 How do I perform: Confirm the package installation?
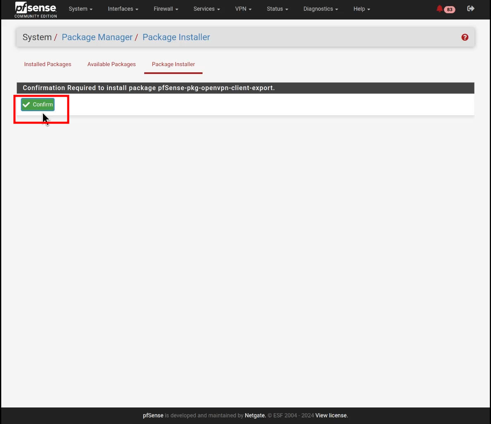point(38,105)
